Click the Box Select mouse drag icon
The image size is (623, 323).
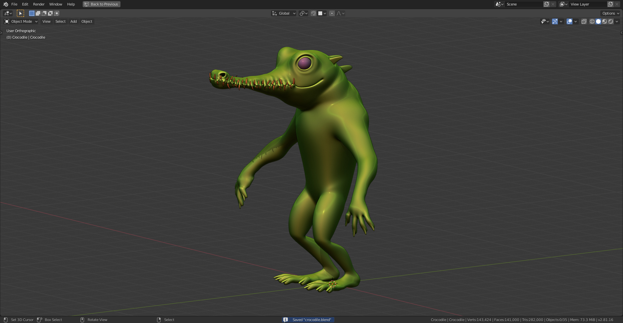coord(39,320)
